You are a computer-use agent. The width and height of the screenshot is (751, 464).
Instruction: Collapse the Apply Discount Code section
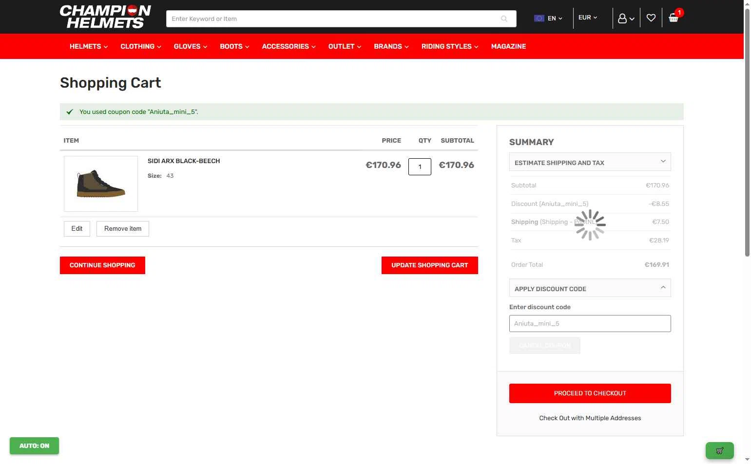[590, 288]
